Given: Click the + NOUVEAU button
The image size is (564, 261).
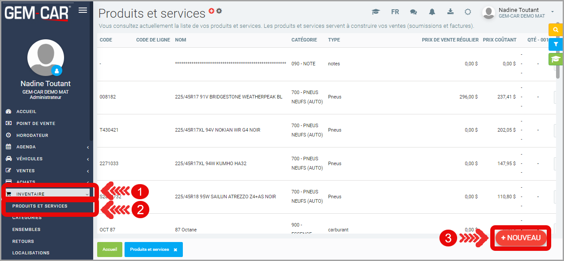Looking at the screenshot, I should [521, 238].
